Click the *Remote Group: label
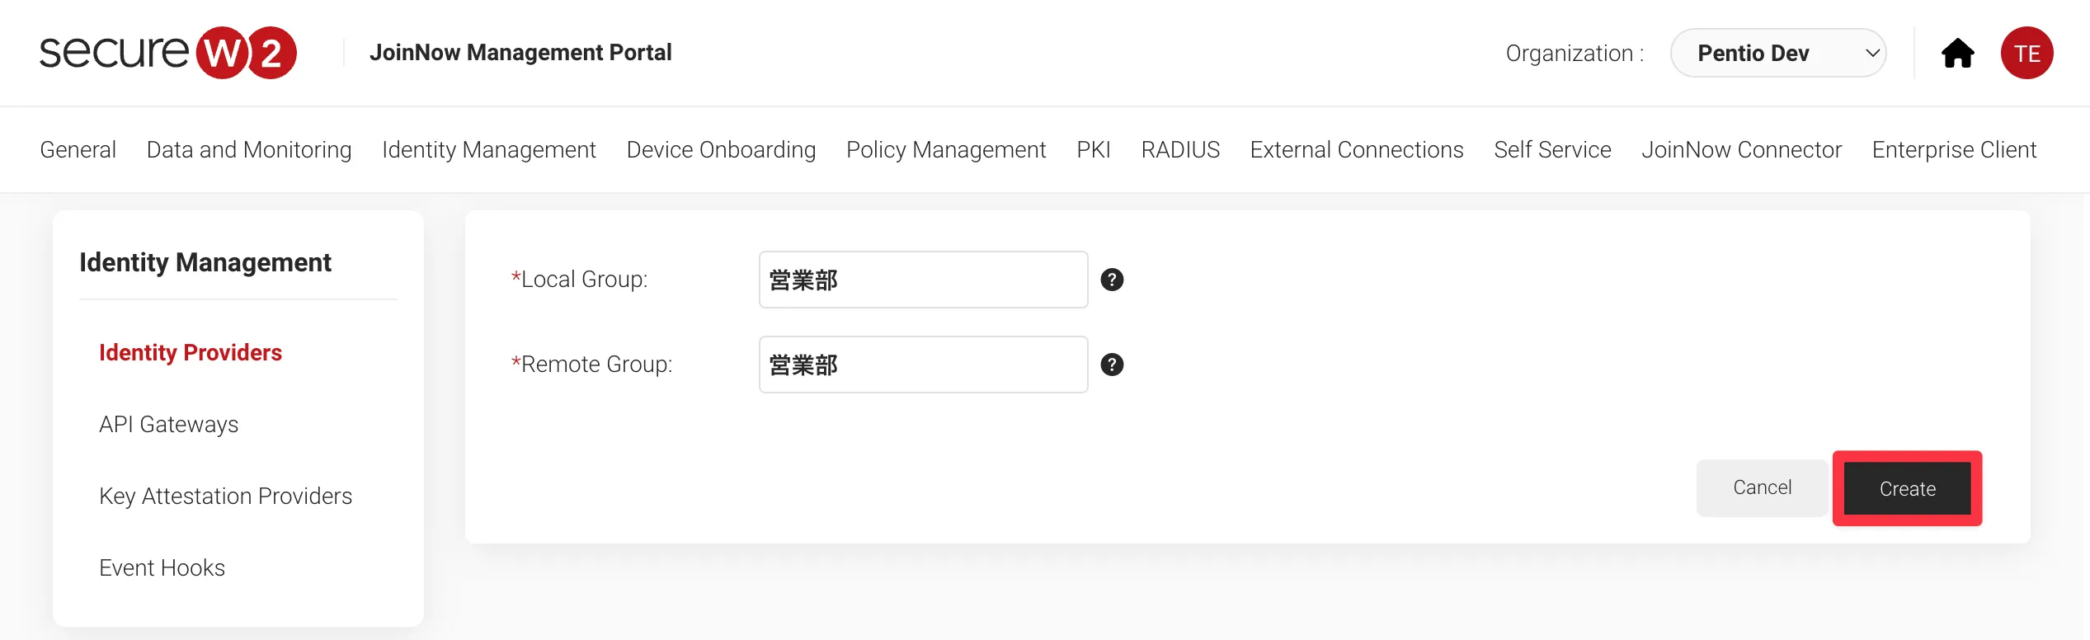The width and height of the screenshot is (2090, 640). tap(591, 365)
